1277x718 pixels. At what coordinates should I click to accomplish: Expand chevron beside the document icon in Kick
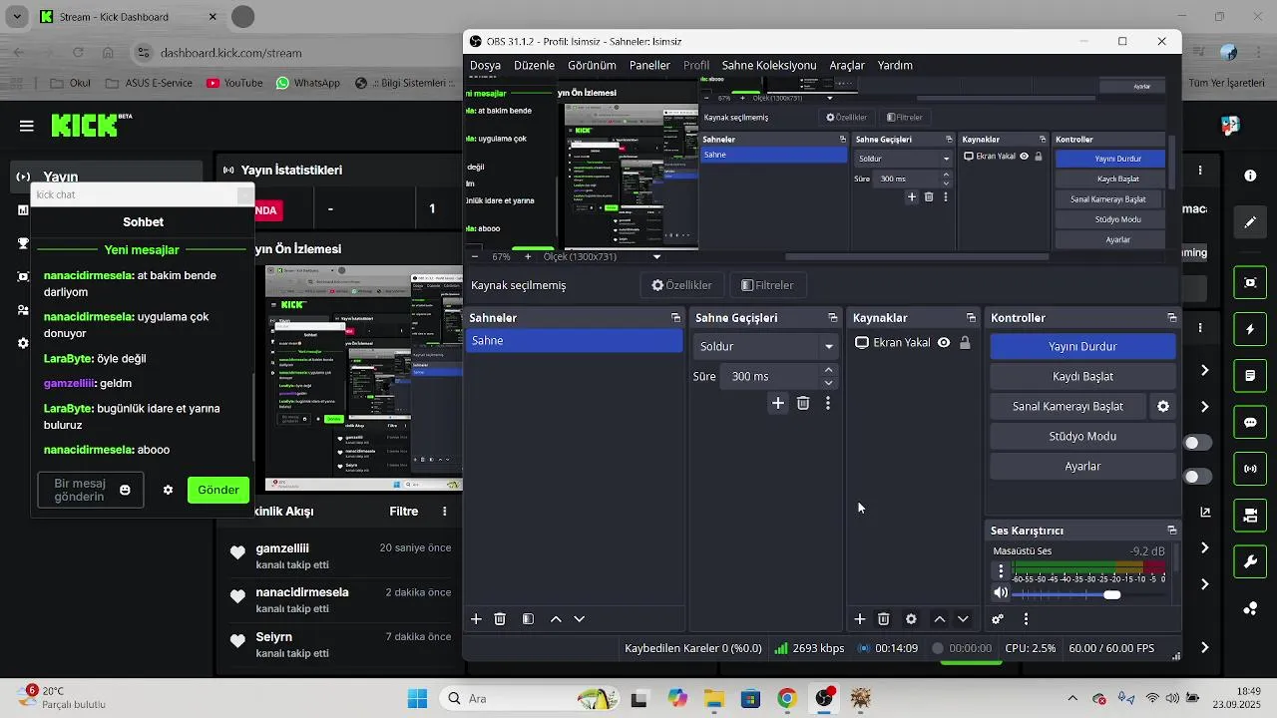click(1205, 370)
